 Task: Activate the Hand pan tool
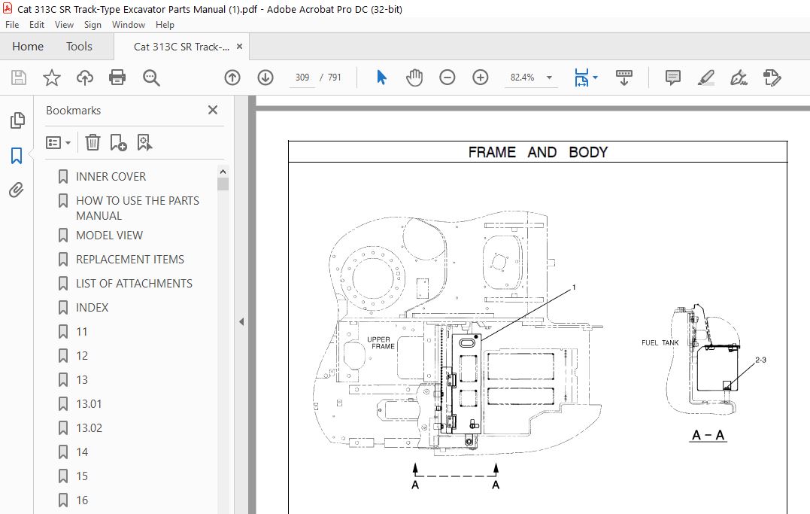tap(414, 78)
